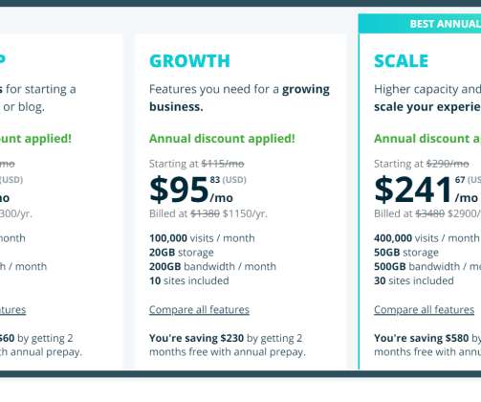Screen dimensions: 481x402
Task: Click the $95 per month price
Action: point(191,190)
